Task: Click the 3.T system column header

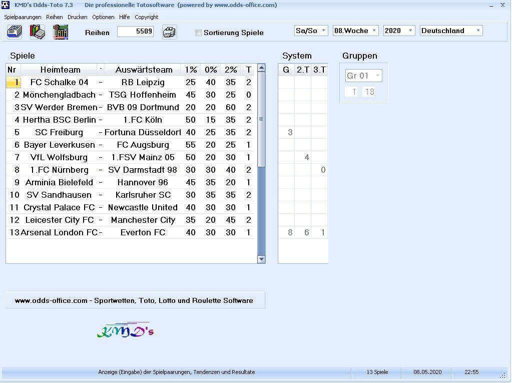Action: (x=319, y=70)
